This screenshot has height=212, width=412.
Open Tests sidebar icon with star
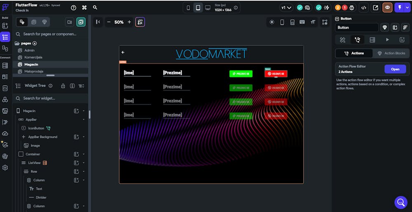tap(5, 145)
